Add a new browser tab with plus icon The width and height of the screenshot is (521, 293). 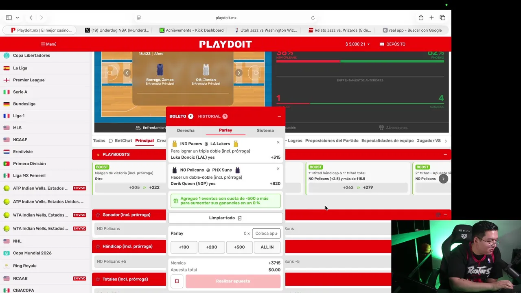click(x=431, y=17)
